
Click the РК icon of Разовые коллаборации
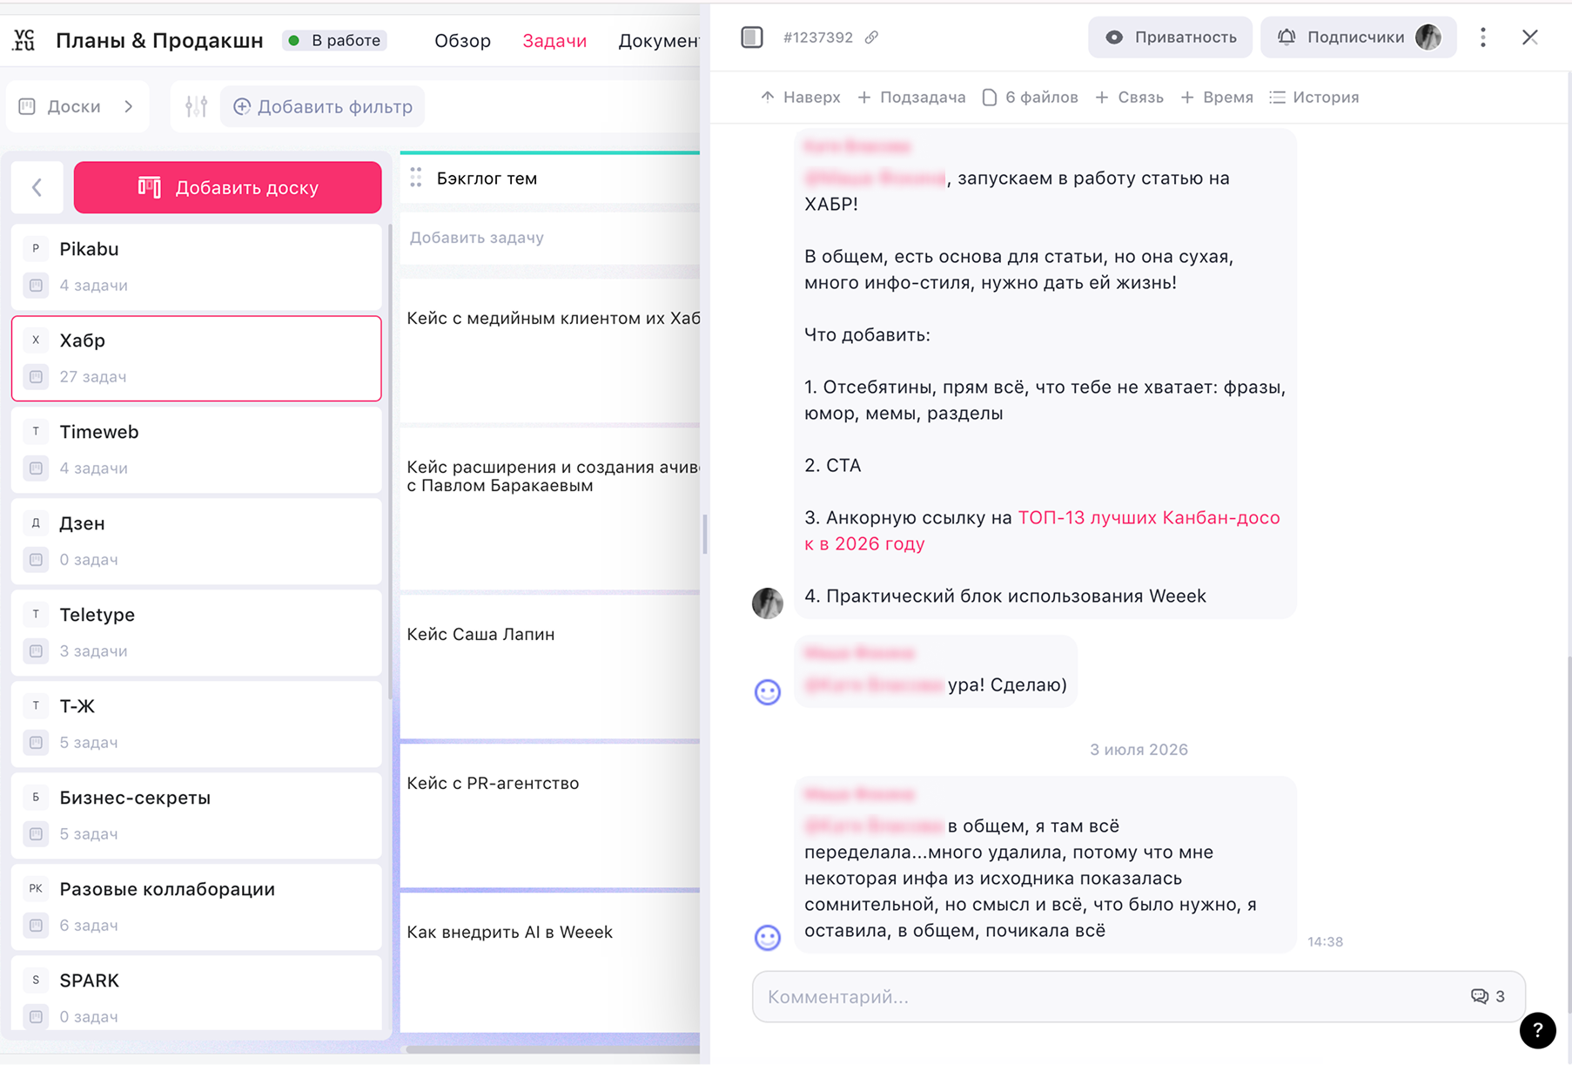point(36,889)
